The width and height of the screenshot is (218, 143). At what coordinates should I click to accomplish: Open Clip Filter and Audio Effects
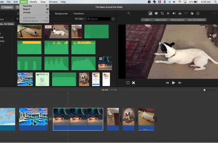pos(192,13)
